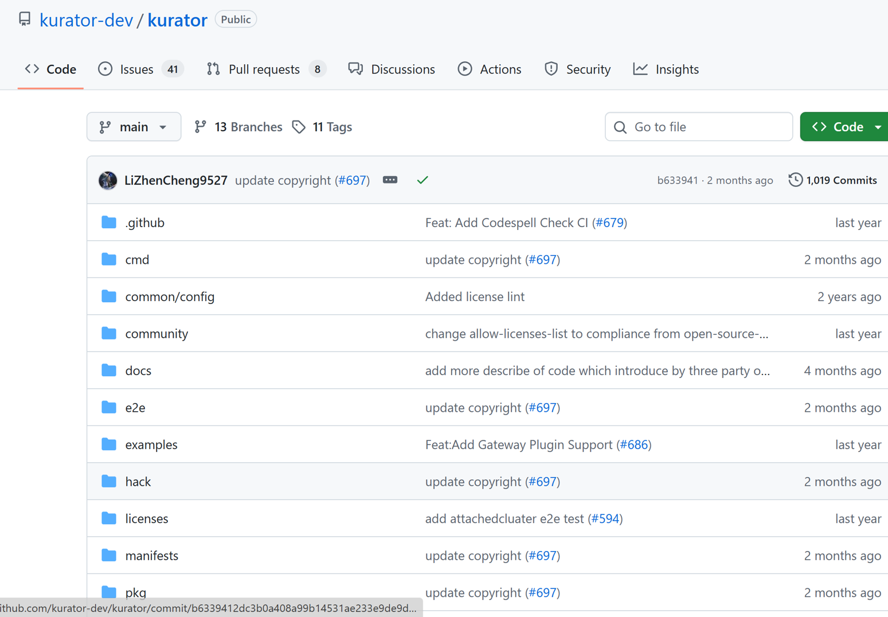This screenshot has height=617, width=888.
Task: Open the Security tab
Action: (577, 69)
